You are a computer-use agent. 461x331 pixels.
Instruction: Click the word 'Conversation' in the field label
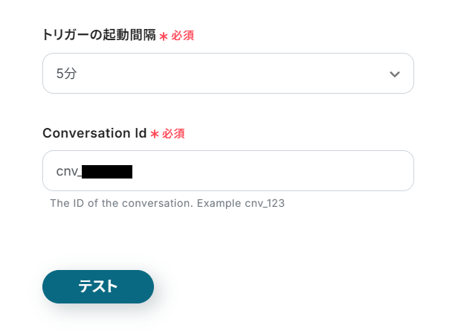tap(85, 133)
